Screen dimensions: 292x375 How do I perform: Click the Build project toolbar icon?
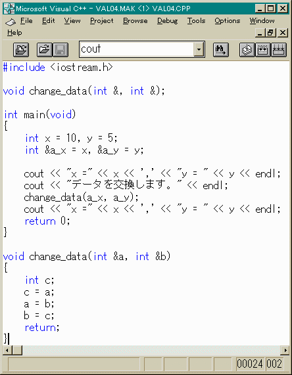click(263, 50)
